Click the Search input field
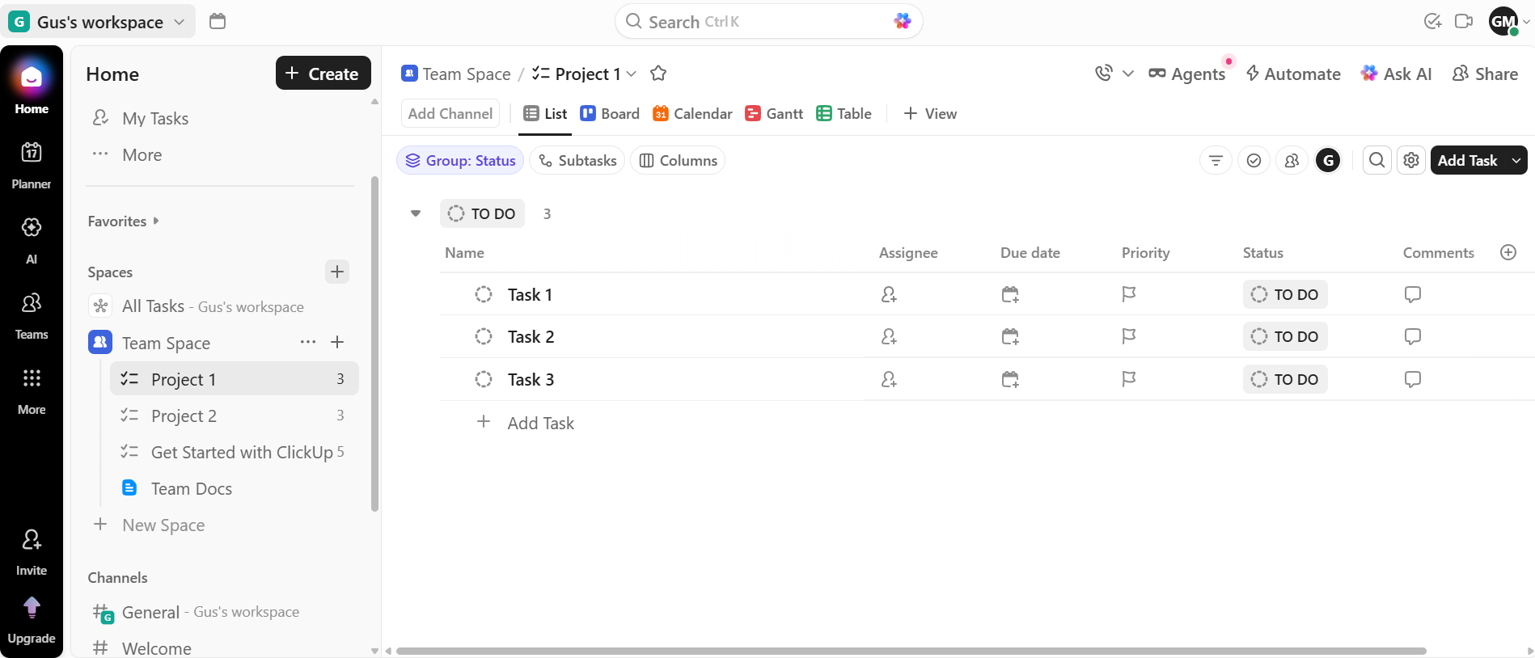1535x658 pixels. (x=768, y=22)
